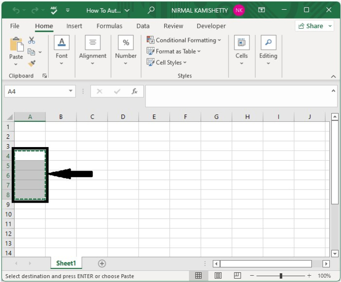Click the Share button
341x282 pixels.
pos(311,26)
